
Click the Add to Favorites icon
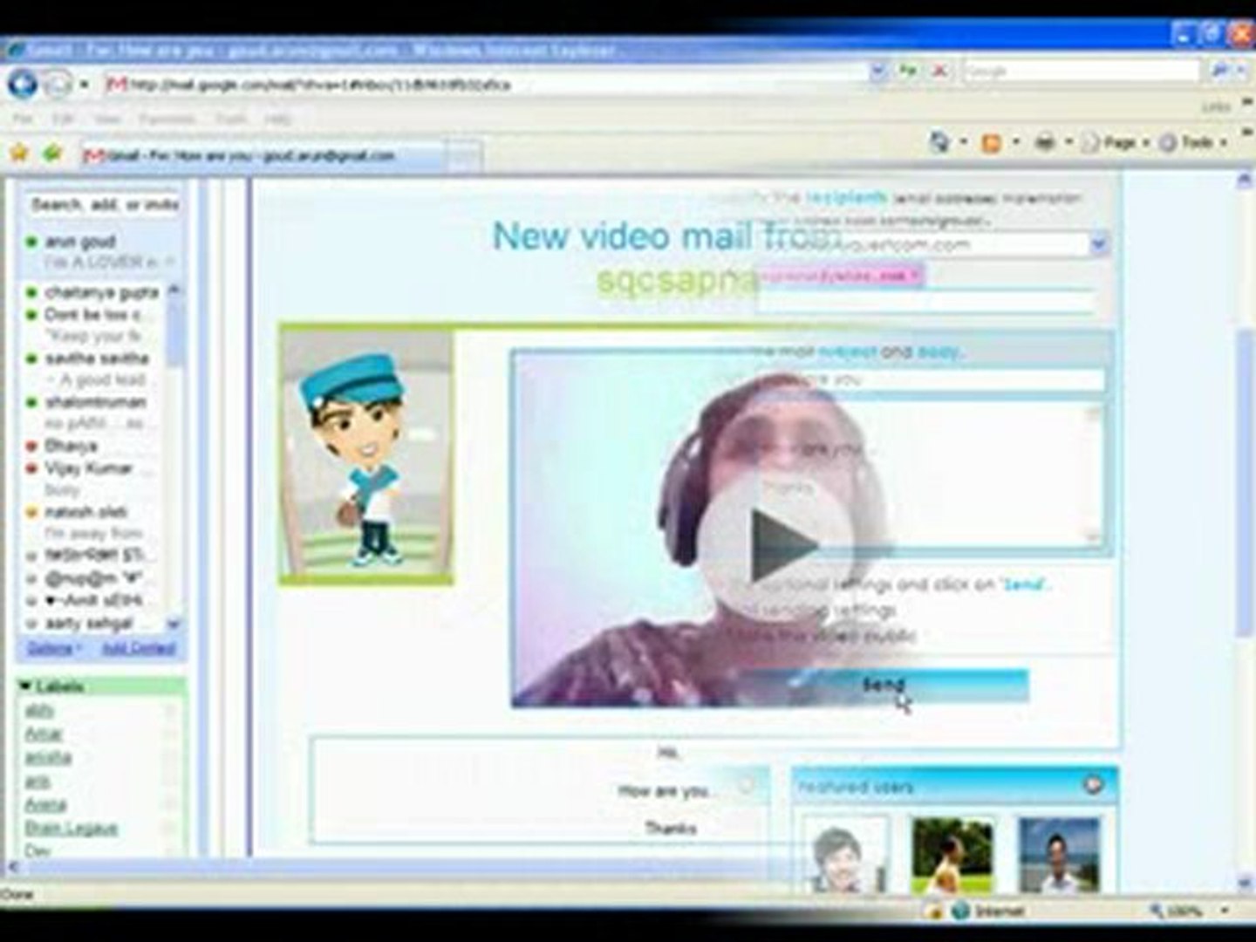coord(53,154)
